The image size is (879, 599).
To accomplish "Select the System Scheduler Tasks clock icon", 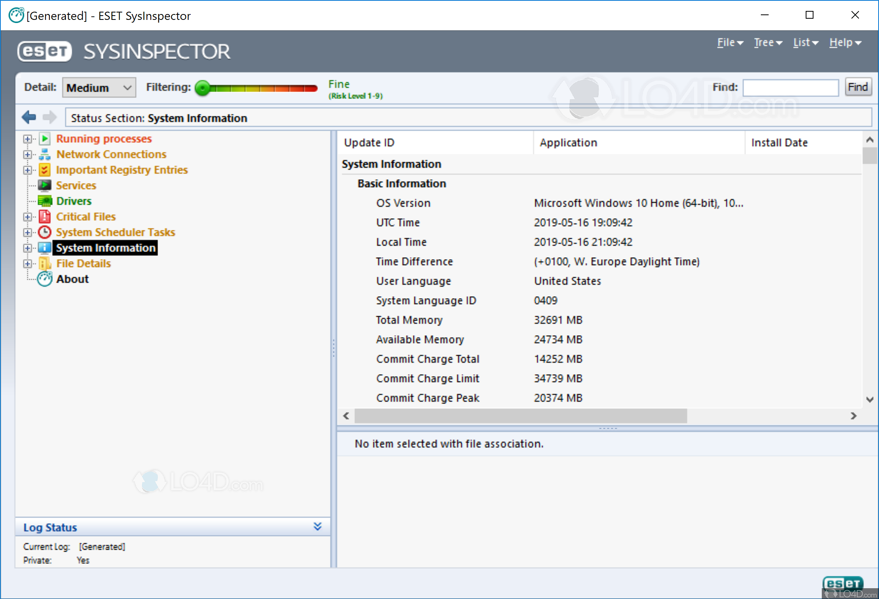I will tap(44, 232).
